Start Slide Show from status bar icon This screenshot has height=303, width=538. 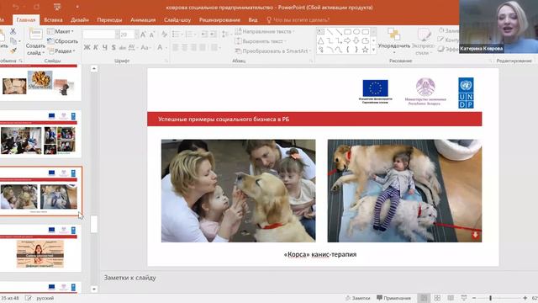point(464,298)
